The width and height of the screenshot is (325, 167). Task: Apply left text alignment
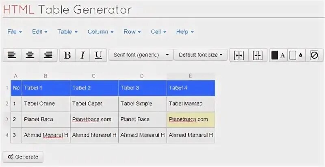pos(12,55)
